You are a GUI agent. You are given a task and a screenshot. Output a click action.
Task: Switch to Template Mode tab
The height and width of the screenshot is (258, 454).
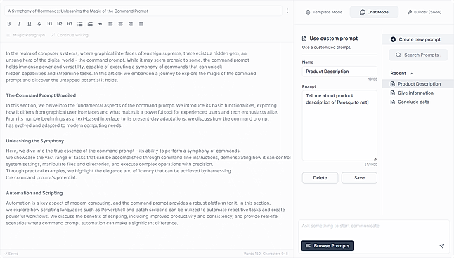tap(324, 12)
